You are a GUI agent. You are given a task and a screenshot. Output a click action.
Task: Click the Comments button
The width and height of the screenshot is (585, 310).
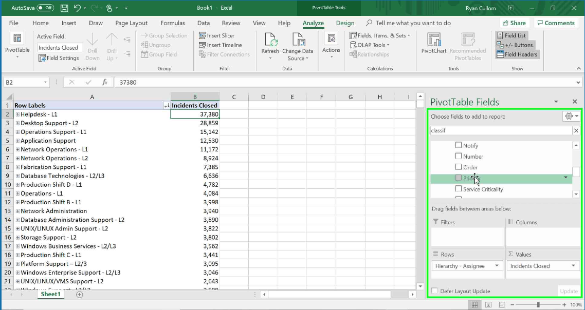pyautogui.click(x=556, y=23)
